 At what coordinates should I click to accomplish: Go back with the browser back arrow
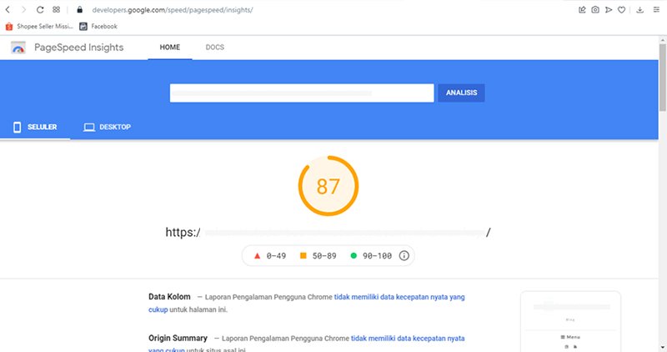pos(8,9)
